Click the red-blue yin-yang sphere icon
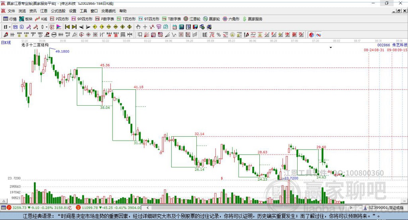The height and width of the screenshot is (220, 408). tap(312, 35)
